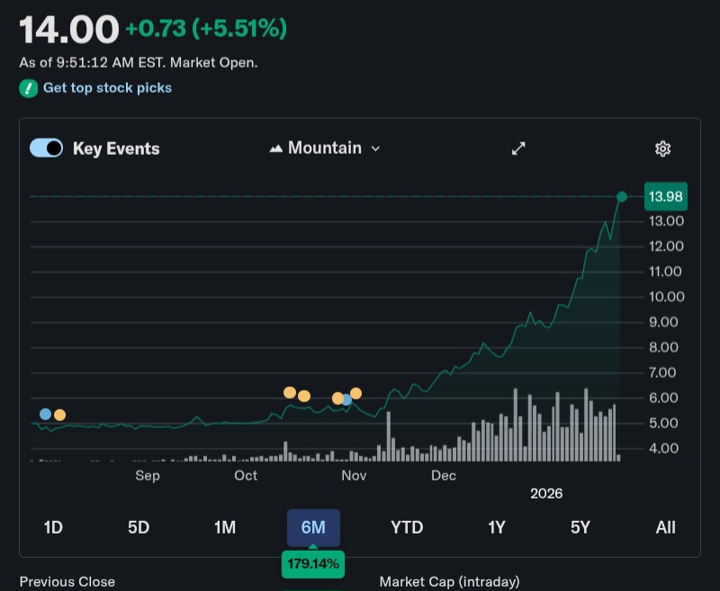
Task: Switch chart to YTD range
Action: point(407,527)
